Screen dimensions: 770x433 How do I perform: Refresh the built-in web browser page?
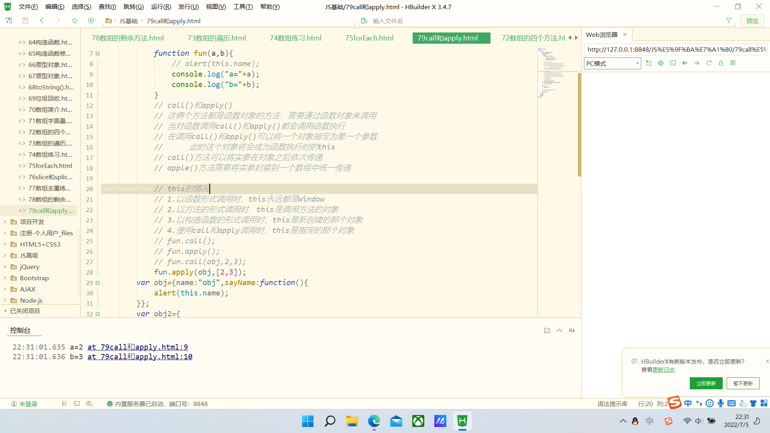709,63
